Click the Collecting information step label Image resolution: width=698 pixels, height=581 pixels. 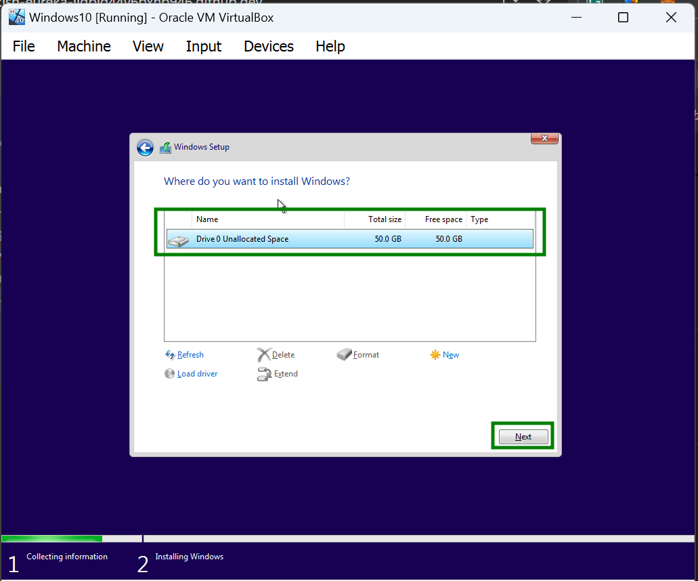[x=67, y=557]
